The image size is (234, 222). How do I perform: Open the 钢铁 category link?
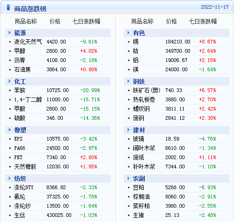(139, 81)
